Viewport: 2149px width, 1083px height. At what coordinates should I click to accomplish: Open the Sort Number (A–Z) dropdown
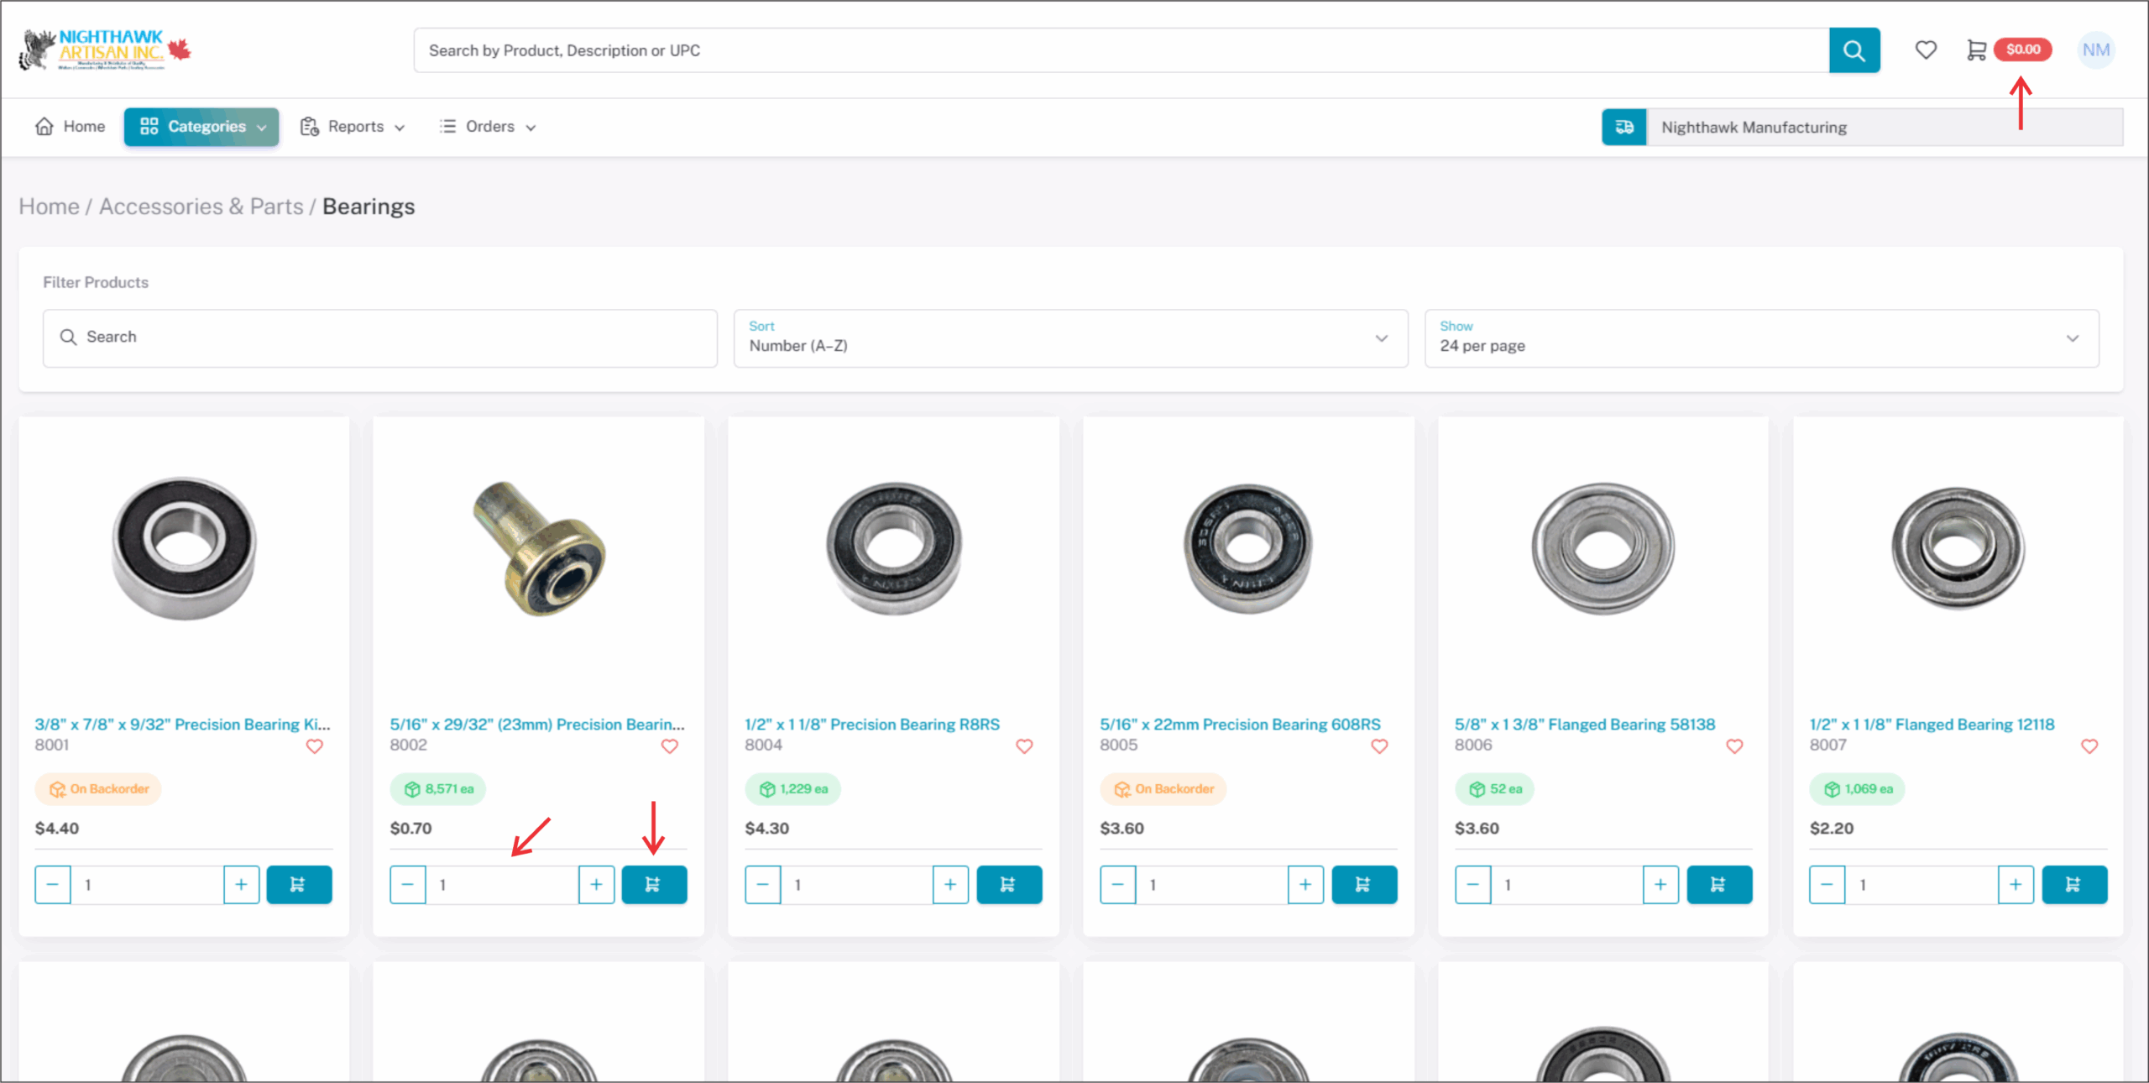pyautogui.click(x=1070, y=337)
